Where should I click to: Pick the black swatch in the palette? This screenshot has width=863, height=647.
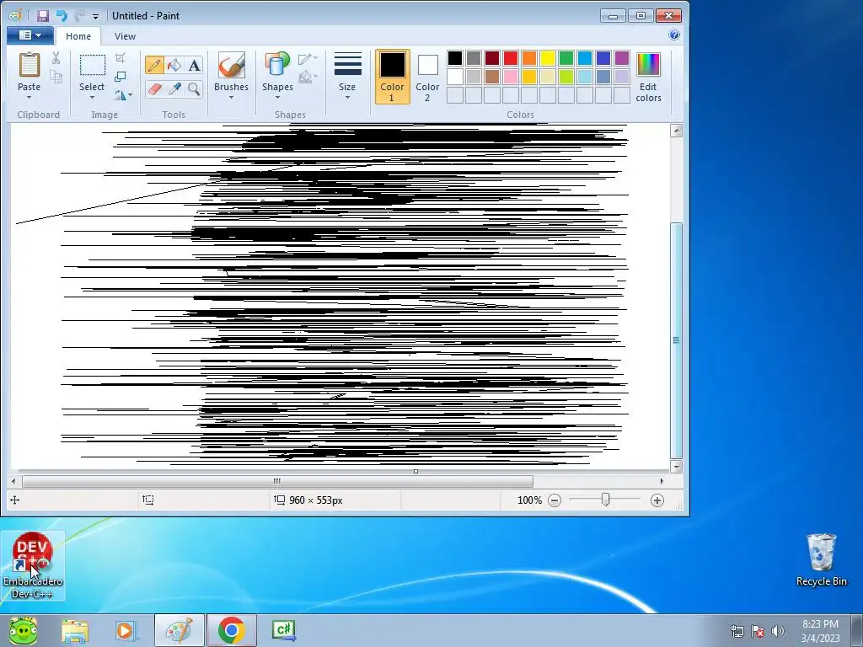point(455,58)
